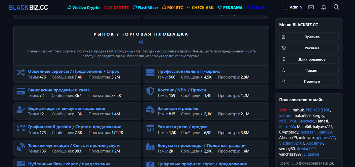Open the search magnifier icon
The width and height of the screenshot is (355, 167).
point(336,7)
